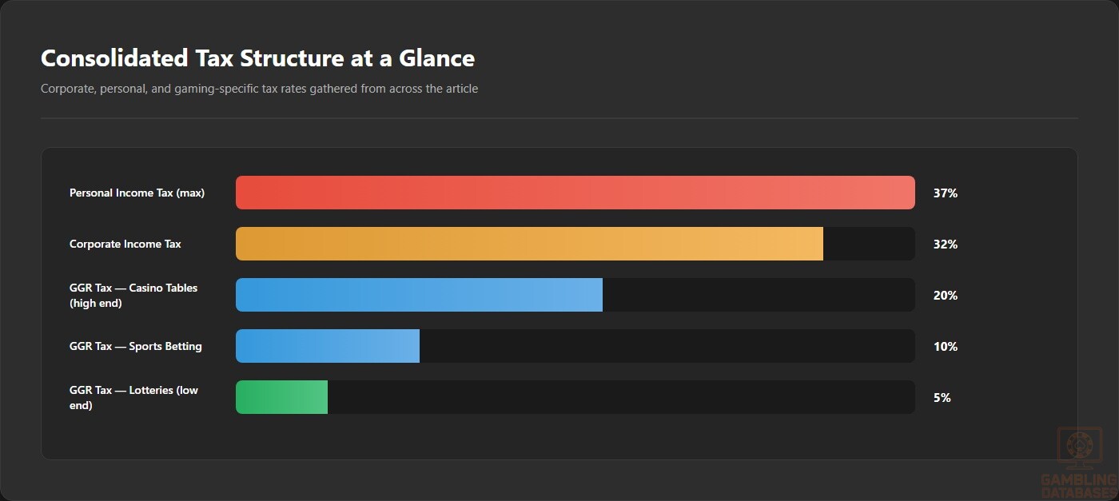Click the green Lotteries GGR bar

(281, 397)
